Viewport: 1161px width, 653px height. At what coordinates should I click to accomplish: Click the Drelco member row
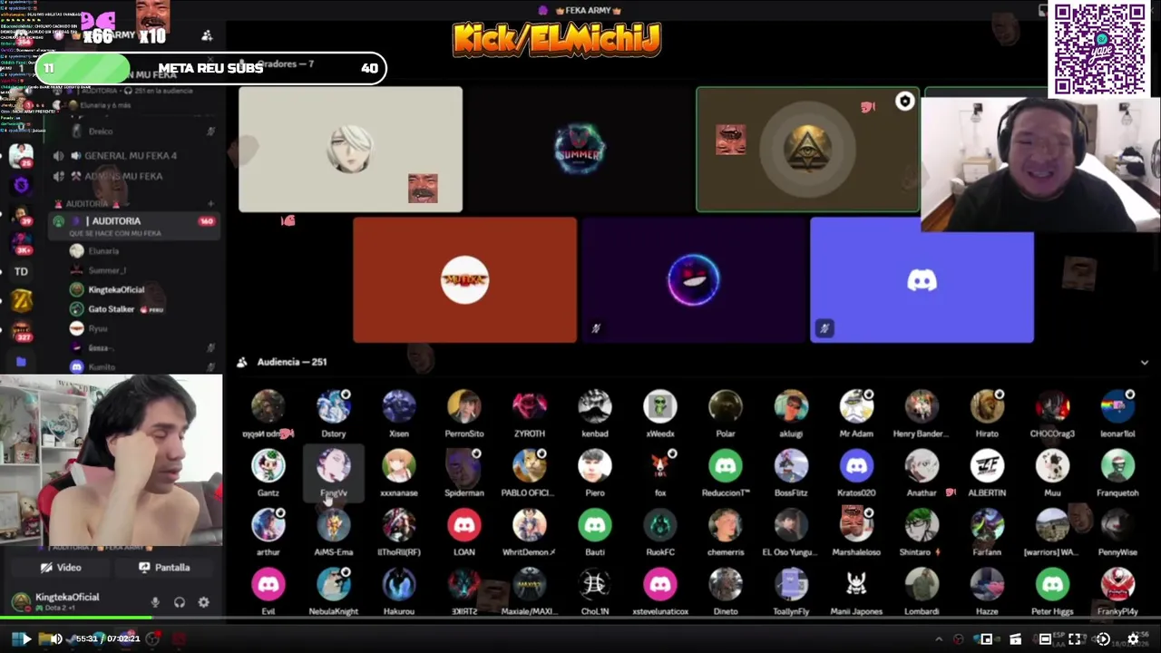[134, 132]
